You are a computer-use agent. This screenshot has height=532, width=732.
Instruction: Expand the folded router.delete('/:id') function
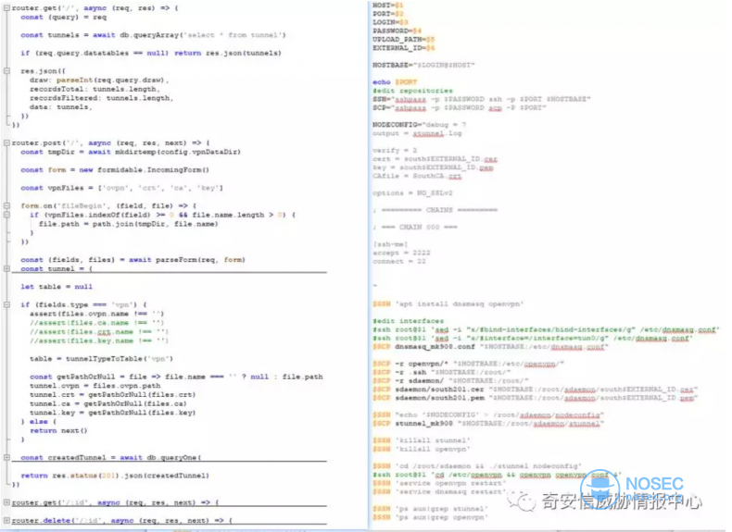(6, 520)
